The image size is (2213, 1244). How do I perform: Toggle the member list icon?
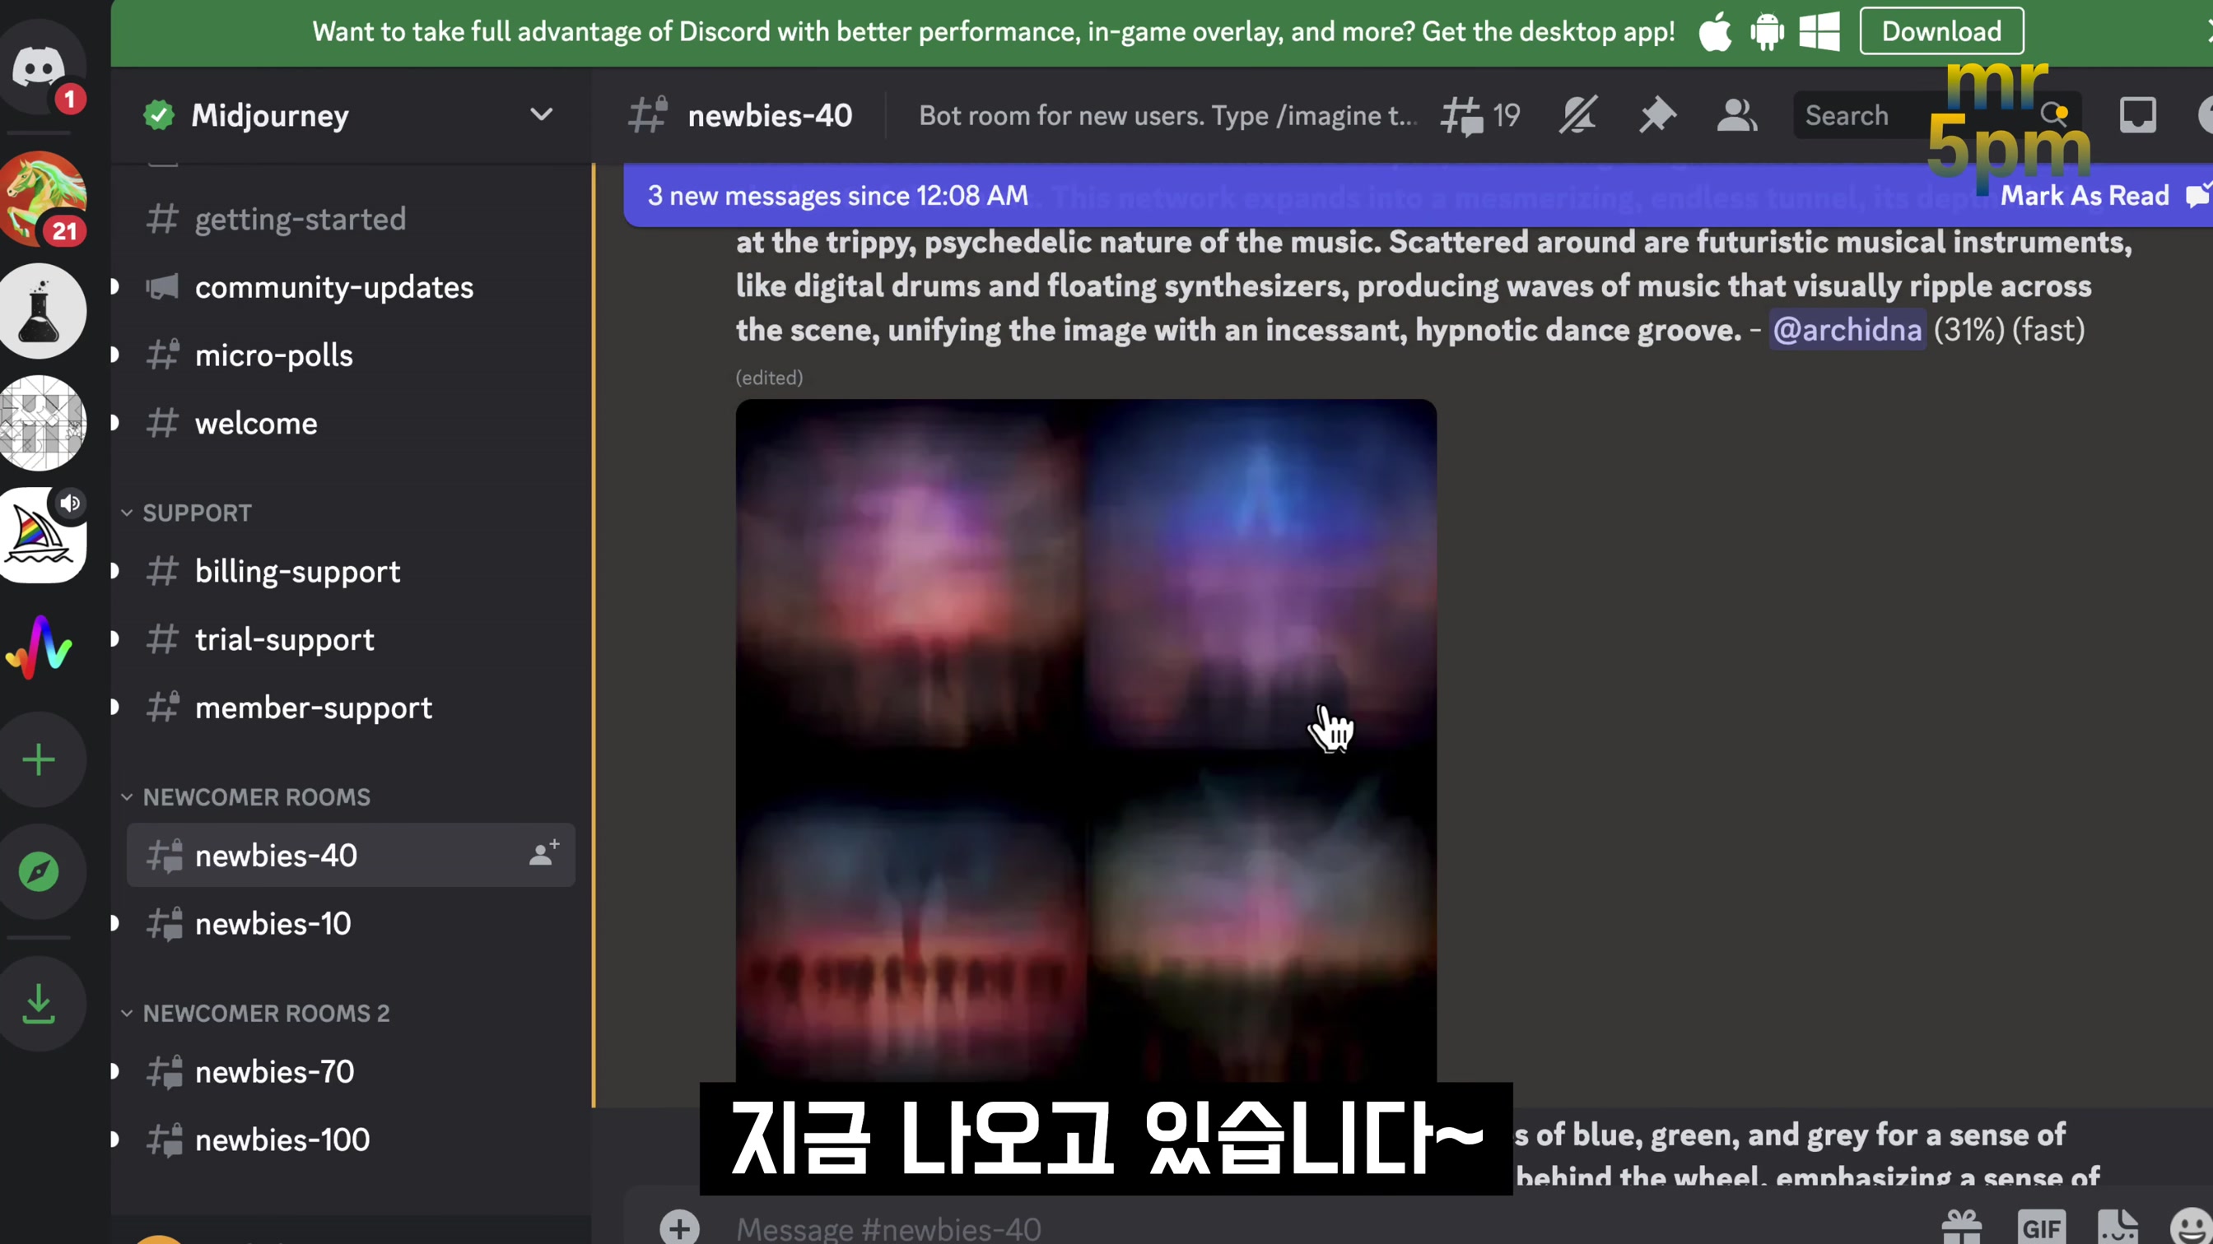coord(1736,115)
